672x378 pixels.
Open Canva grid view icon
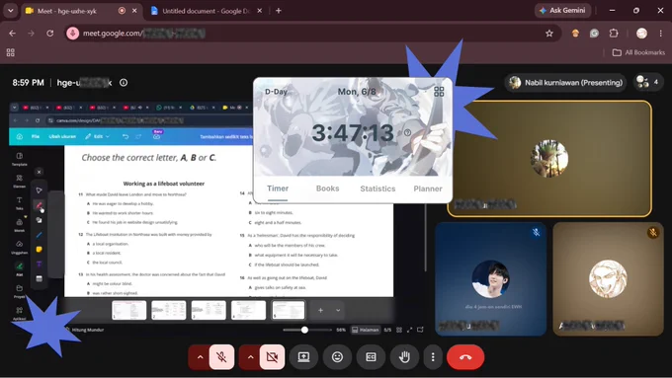pyautogui.click(x=399, y=330)
